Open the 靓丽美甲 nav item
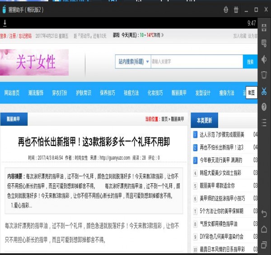271x255 pixels. click(x=179, y=93)
